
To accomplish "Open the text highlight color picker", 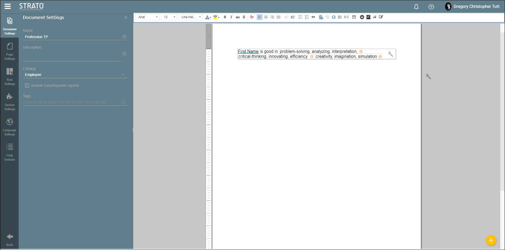I will 216,17.
